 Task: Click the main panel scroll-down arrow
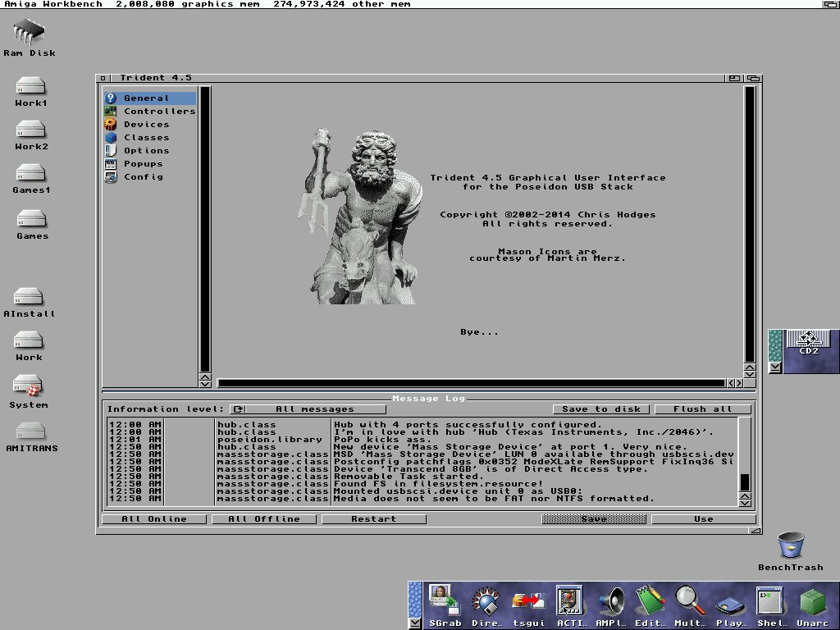tap(750, 374)
